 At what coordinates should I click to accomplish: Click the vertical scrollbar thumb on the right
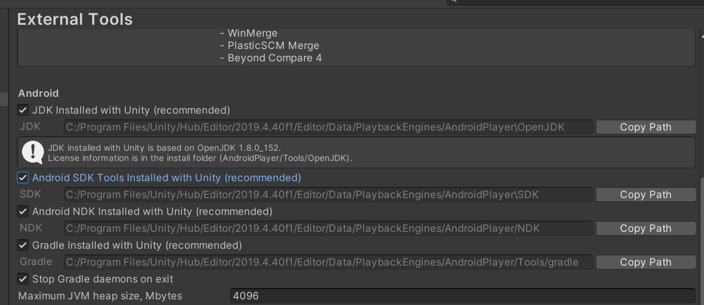point(701,242)
